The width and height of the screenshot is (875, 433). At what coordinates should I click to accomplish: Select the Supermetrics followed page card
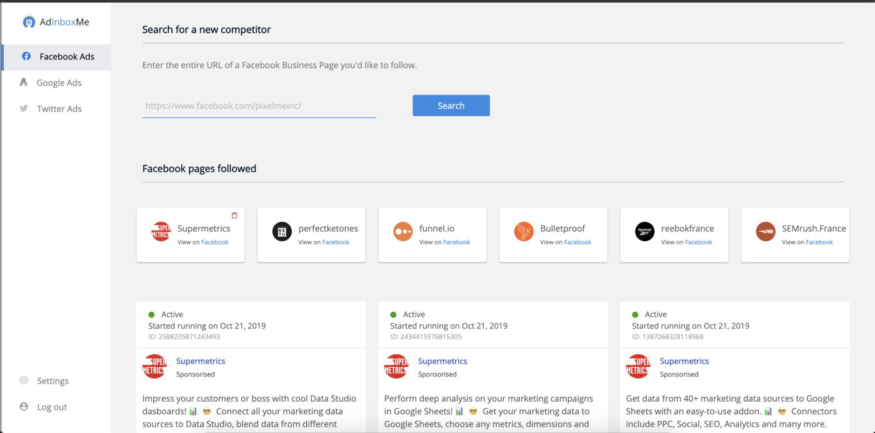[191, 235]
